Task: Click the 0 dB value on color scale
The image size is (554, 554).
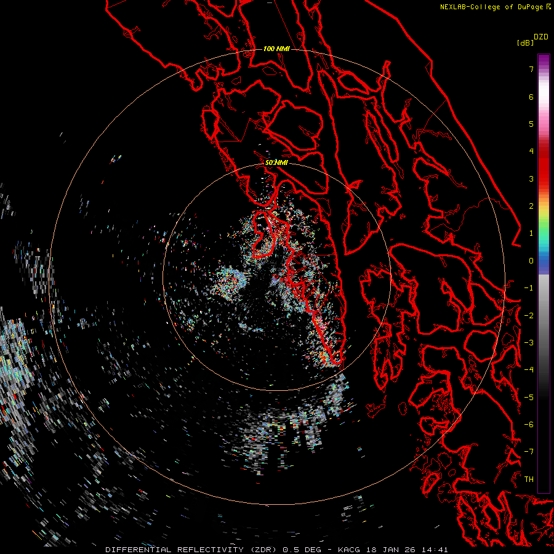Action: (531, 261)
